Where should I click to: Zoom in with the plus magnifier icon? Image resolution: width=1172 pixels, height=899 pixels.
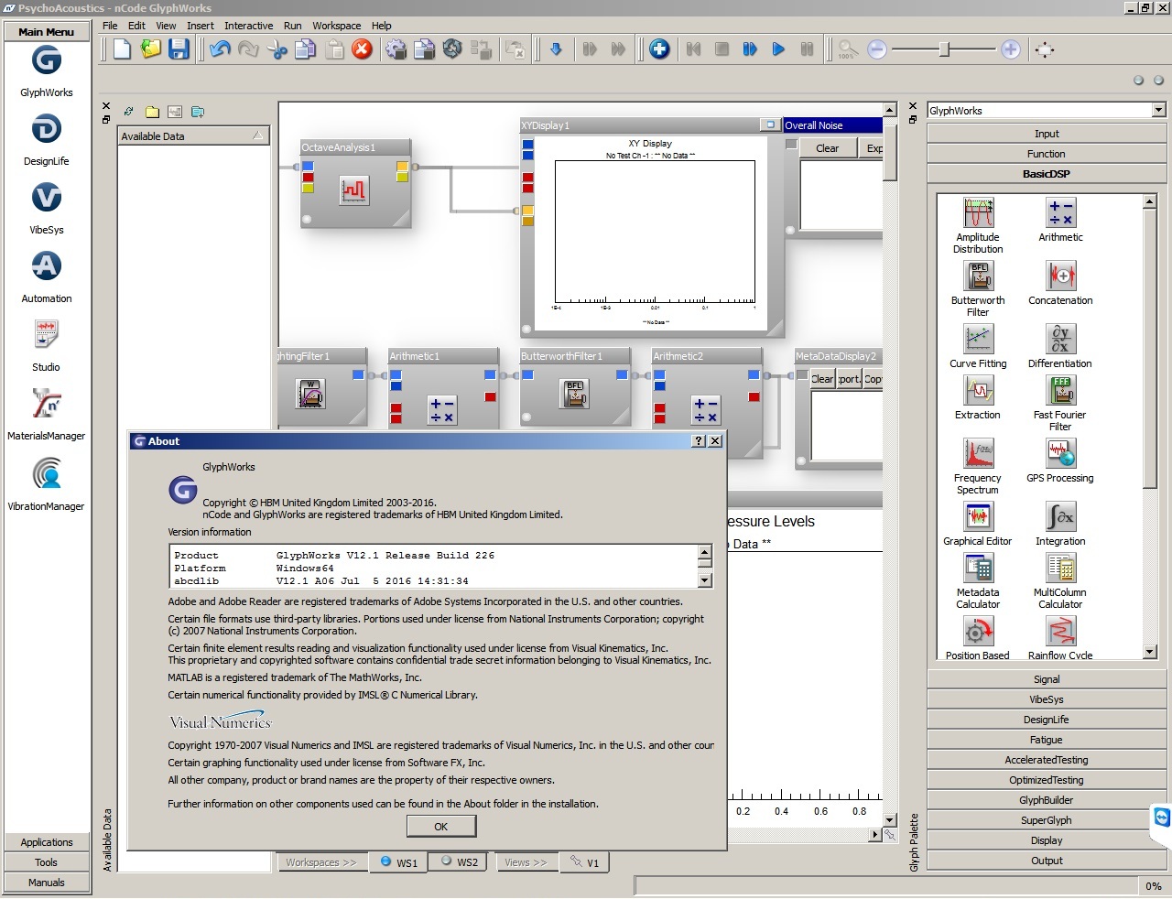click(1011, 49)
